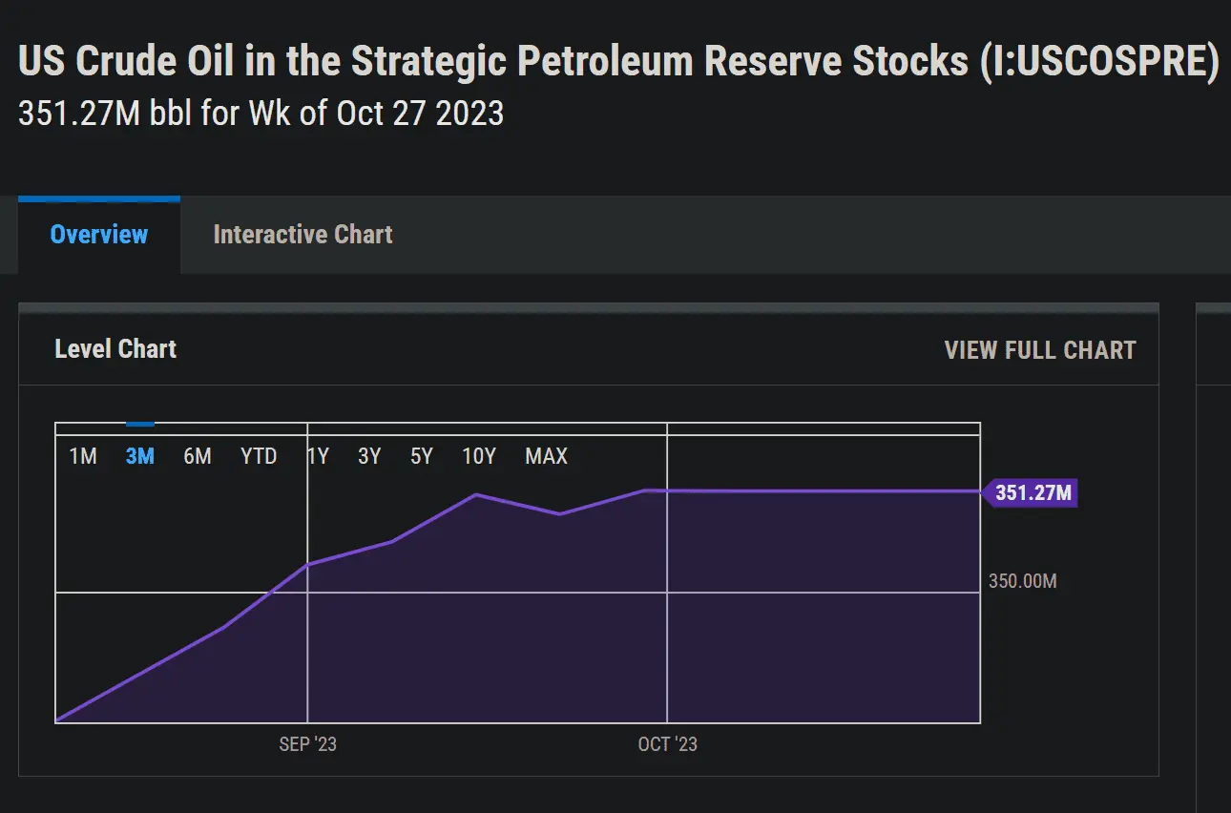Screen dimensions: 1231x813
Task: Pick the 5Y time range
Action: (422, 456)
